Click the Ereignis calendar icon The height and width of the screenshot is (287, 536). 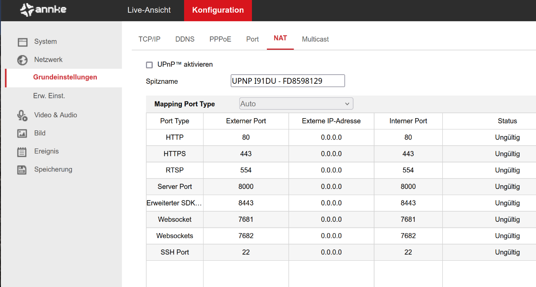point(22,152)
